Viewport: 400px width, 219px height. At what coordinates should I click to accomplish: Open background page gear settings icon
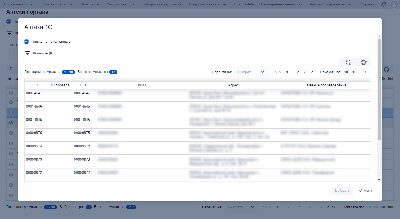(x=386, y=69)
